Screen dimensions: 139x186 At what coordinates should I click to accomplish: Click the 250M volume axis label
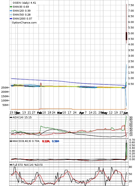click(x=4, y=88)
